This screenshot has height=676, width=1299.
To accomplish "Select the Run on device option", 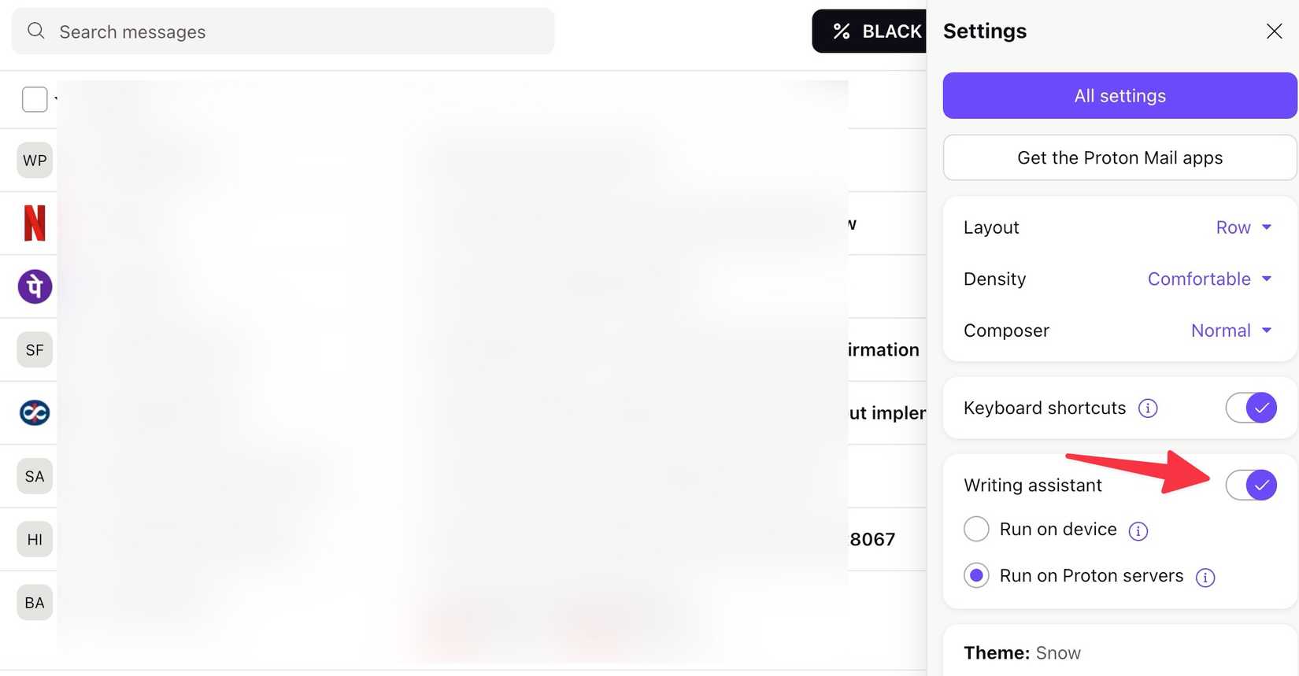I will 976,529.
